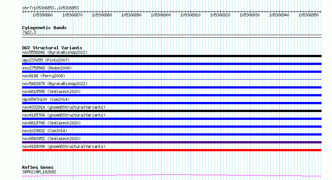Click the blue bar under nsv1029832

(172, 134)
